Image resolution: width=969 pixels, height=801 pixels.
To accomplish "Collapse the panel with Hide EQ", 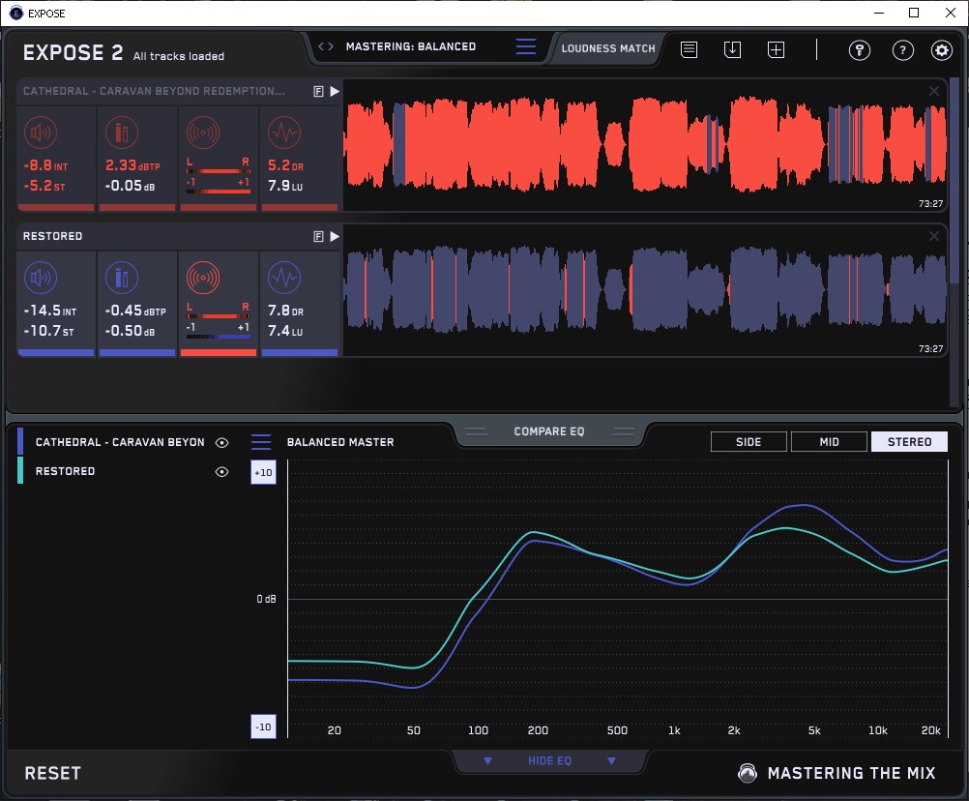I will point(549,761).
